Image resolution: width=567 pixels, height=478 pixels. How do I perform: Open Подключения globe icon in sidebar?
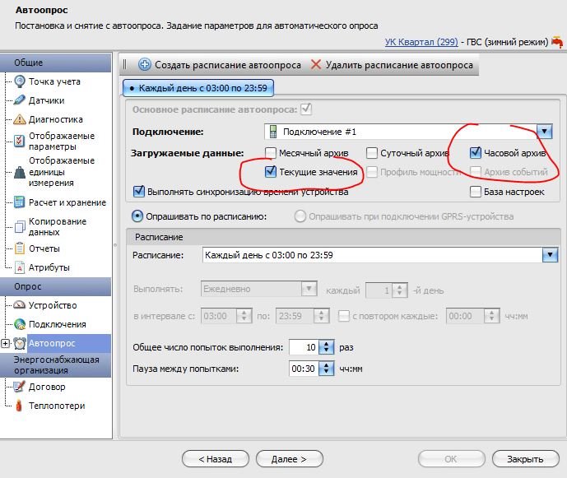21,324
